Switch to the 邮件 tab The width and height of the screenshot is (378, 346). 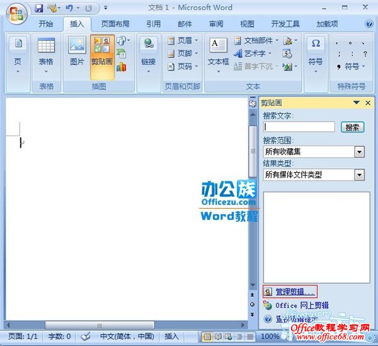tap(185, 24)
